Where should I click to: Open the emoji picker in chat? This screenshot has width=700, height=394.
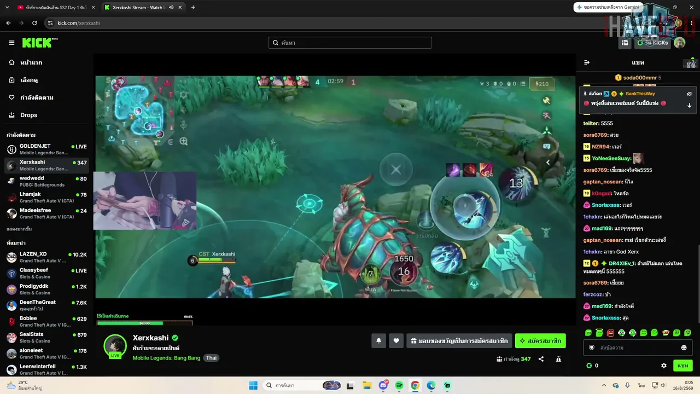(684, 347)
